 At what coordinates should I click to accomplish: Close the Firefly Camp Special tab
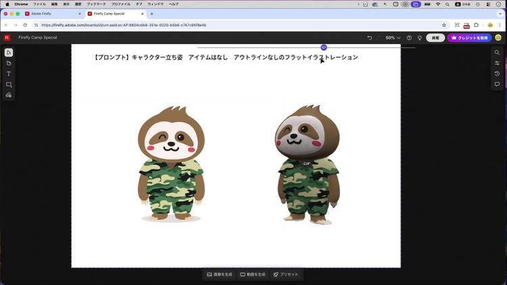[x=142, y=14]
